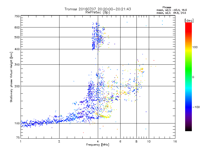Click the 0 label beside the color bar
Viewport: 206px width, 154px height.
point(193,77)
